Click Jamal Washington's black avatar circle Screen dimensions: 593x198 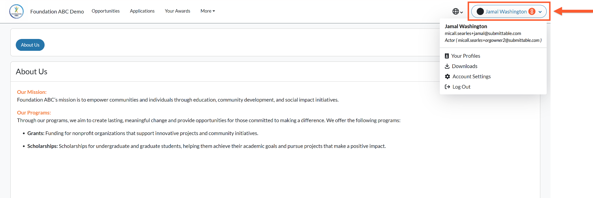tap(480, 12)
